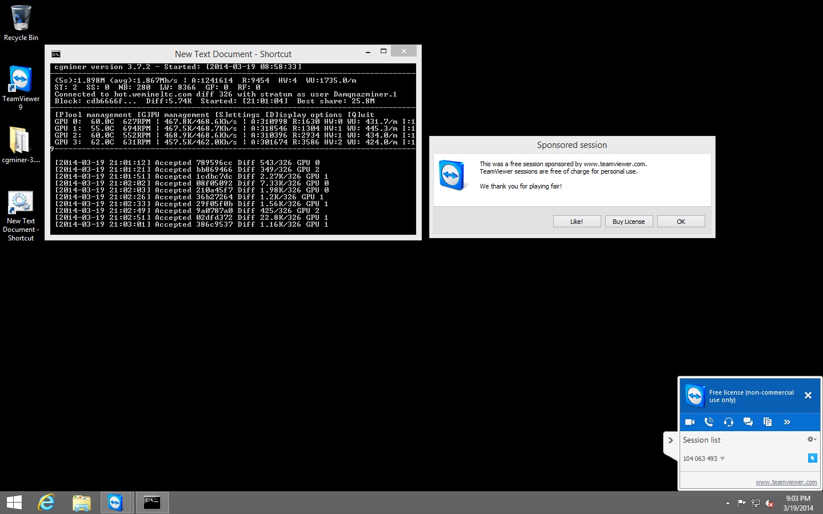823x514 pixels.
Task: Click the 'Free license (non-commercial use only)' header
Action: coord(752,396)
